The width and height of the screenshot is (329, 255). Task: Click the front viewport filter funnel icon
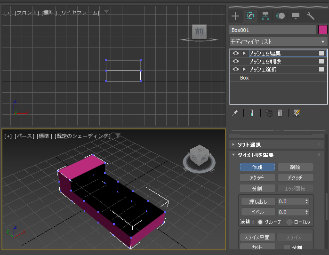tap(106, 13)
